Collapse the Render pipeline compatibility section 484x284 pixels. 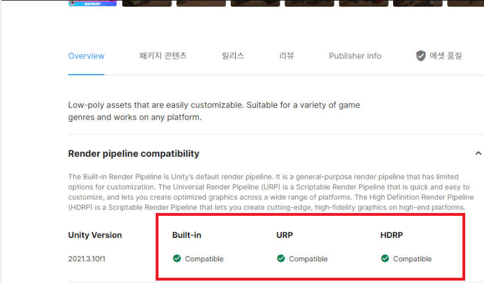pos(478,153)
